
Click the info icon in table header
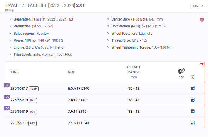pyautogui.click(x=193, y=77)
